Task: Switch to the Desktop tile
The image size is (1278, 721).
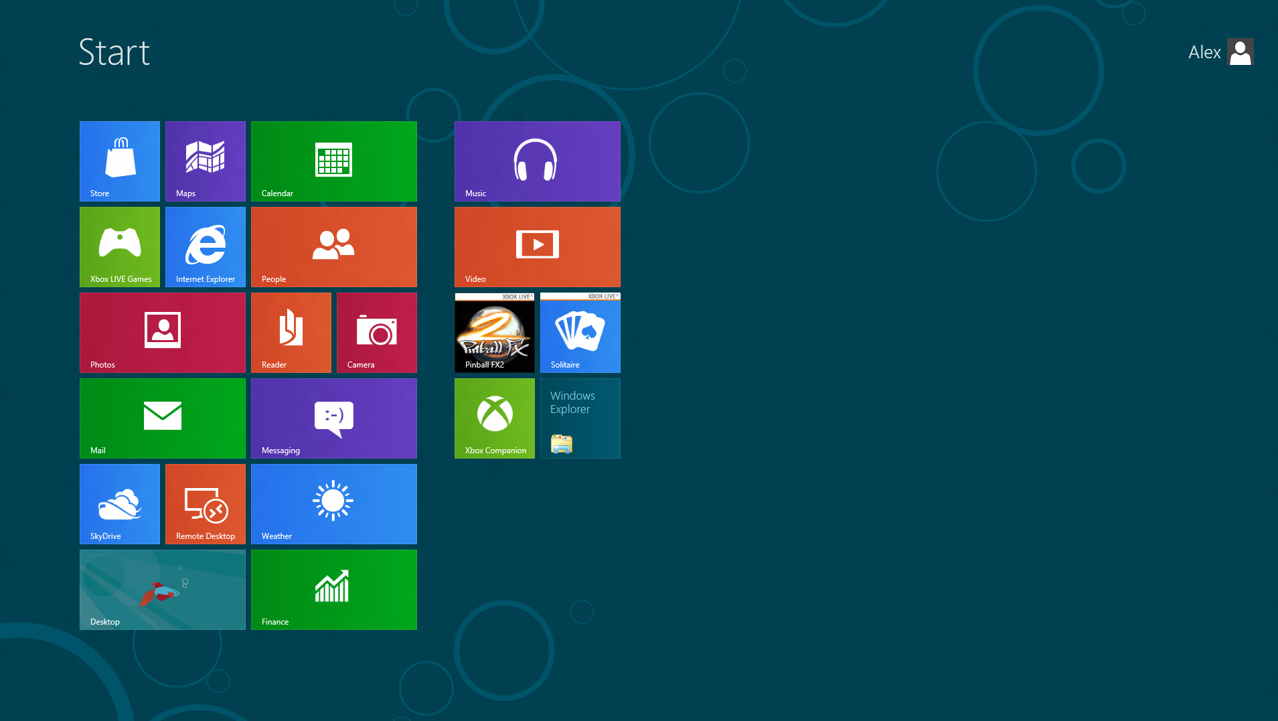Action: point(163,590)
